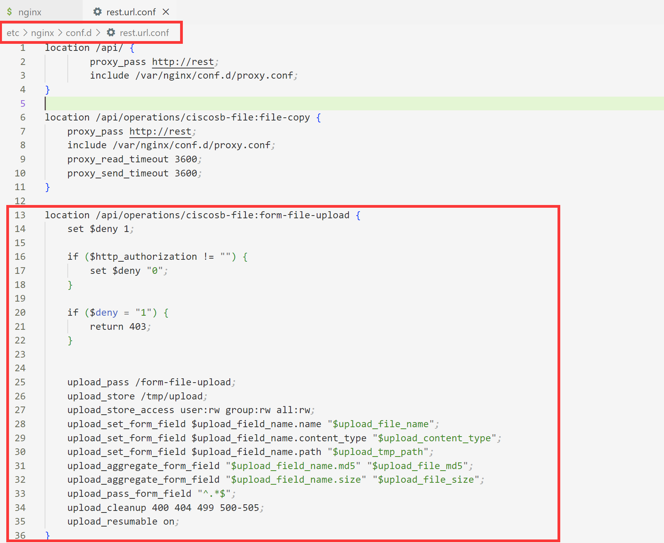
Task: Click '$upload_file_size' string on line 32
Action: (426, 480)
